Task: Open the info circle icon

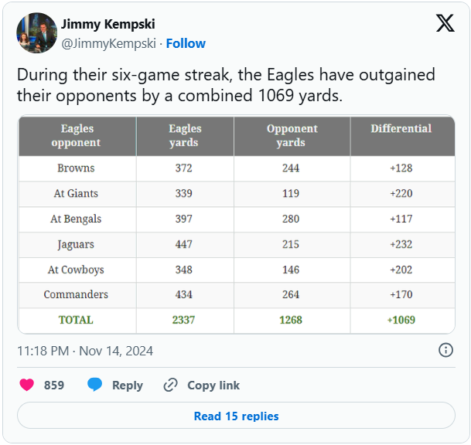Action: tap(445, 350)
